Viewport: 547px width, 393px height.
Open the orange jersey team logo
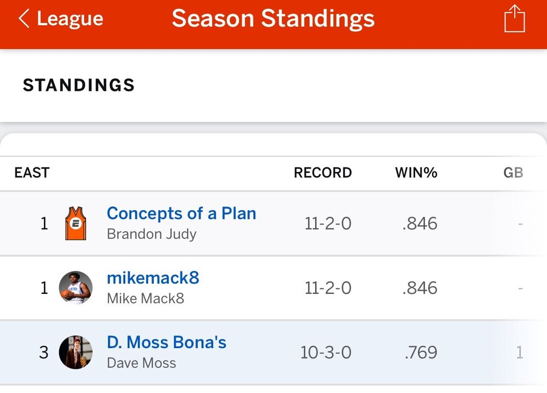(x=75, y=223)
